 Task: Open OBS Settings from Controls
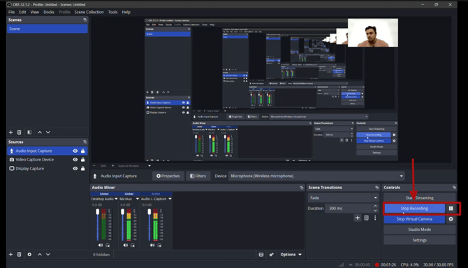pos(419,240)
